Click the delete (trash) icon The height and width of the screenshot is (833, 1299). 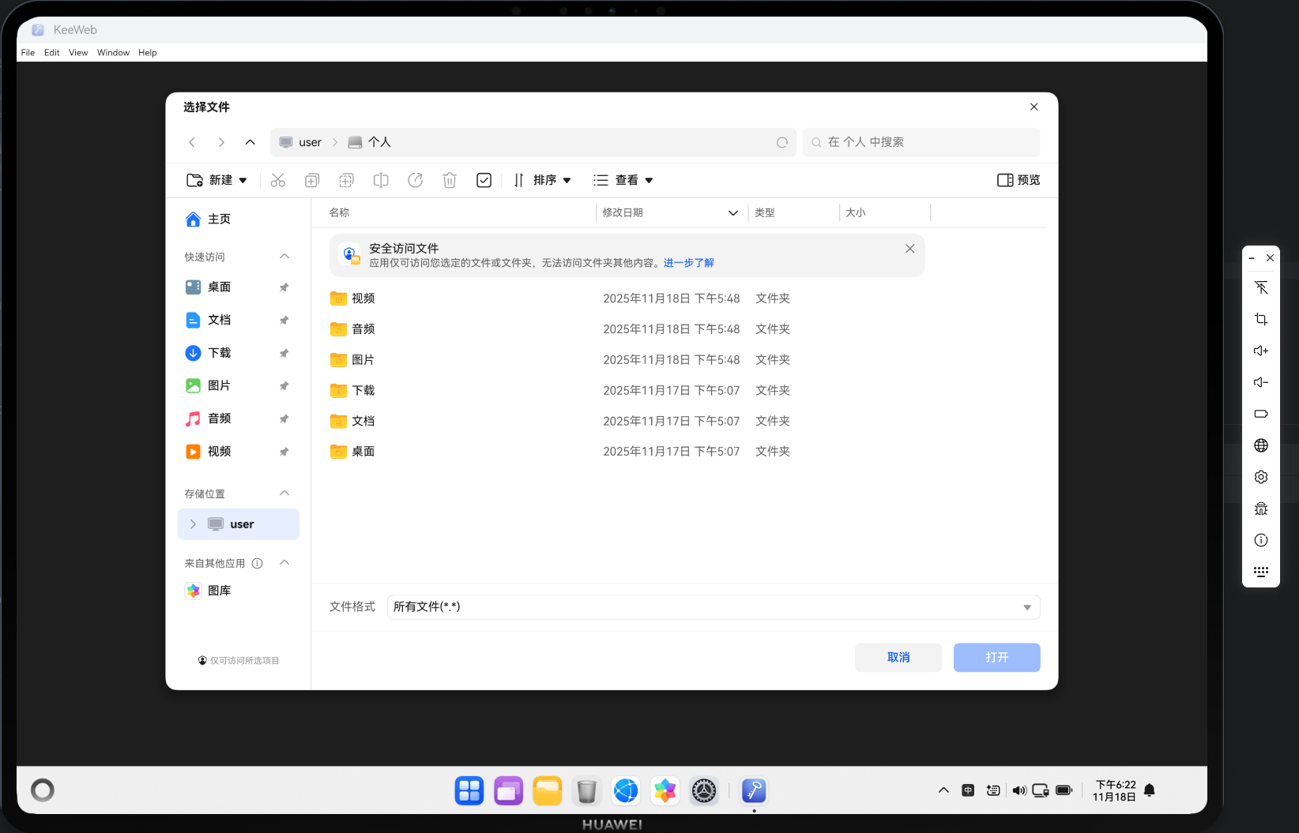[450, 180]
